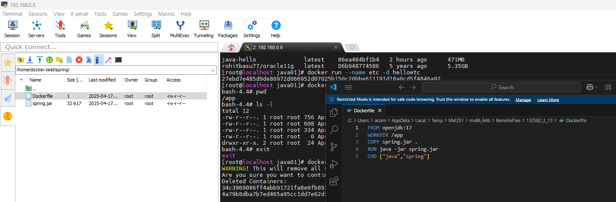Viewport: 616px width, 202px height.
Task: Open terminal here SFTP icon
Action: pos(118,60)
